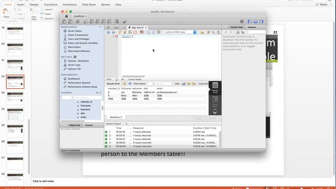Toggle the left sidebar panel visibility
Screen dimensions: 336x189
pyautogui.click(x=250, y=22)
